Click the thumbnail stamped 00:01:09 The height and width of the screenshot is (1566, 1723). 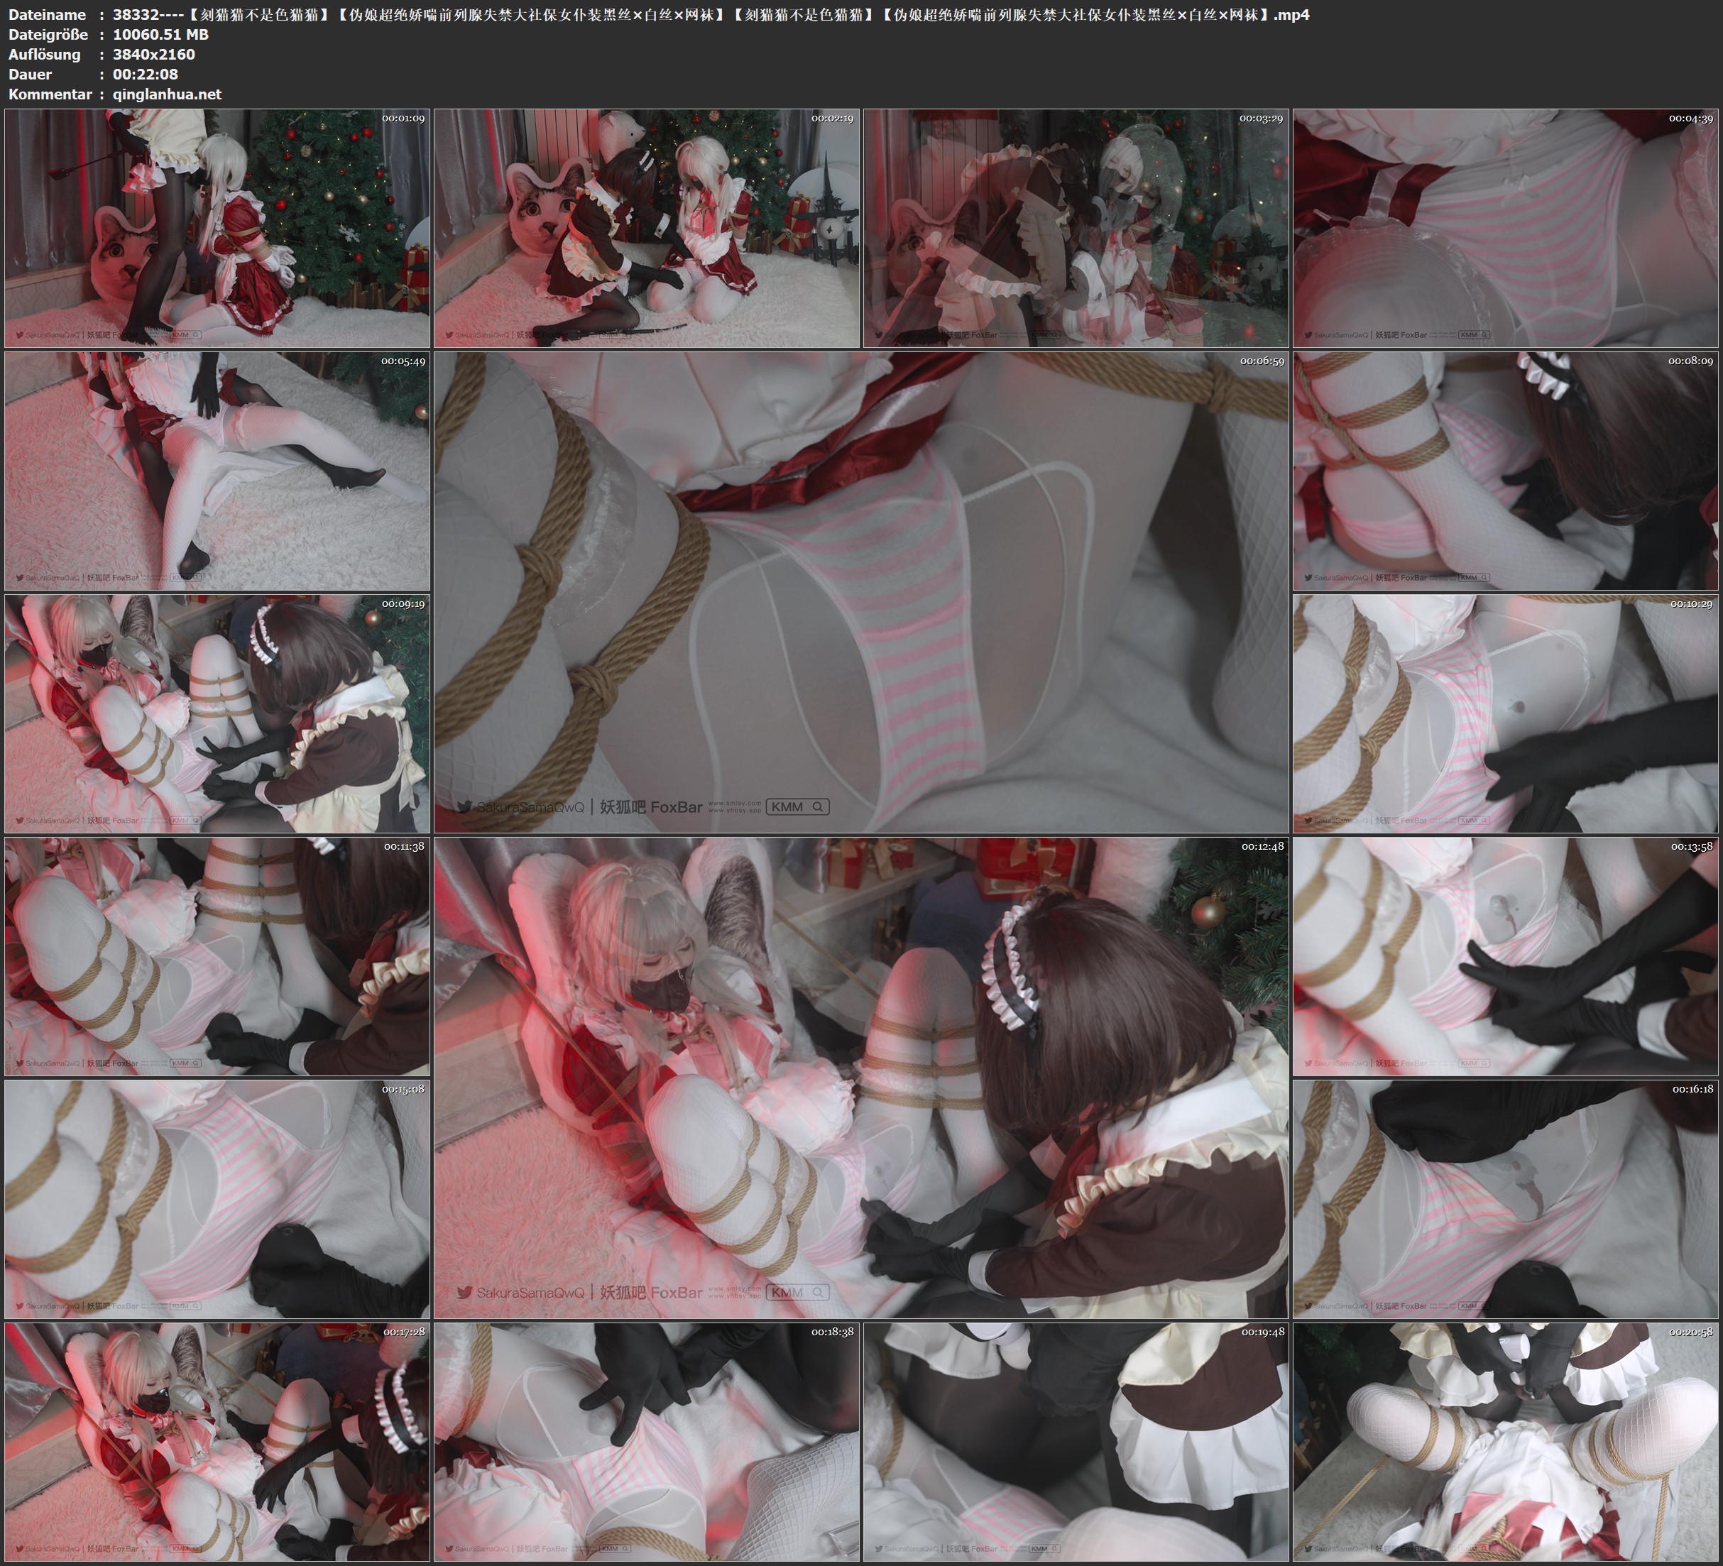click(217, 229)
